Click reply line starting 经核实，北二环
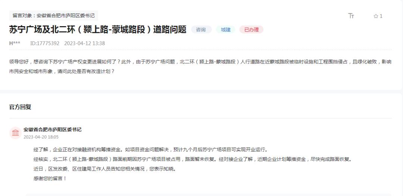The height and width of the screenshot is (196, 403). tap(193, 159)
